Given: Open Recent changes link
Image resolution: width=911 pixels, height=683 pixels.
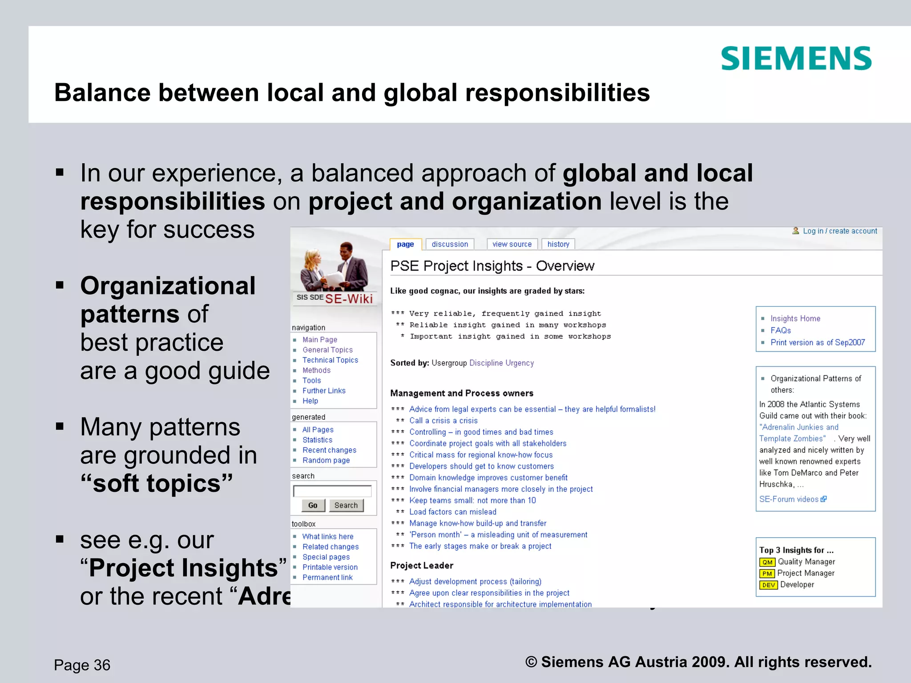Looking at the screenshot, I should 329,450.
